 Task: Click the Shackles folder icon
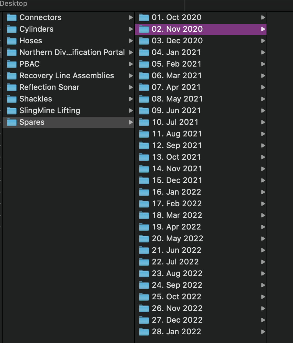[x=12, y=99]
